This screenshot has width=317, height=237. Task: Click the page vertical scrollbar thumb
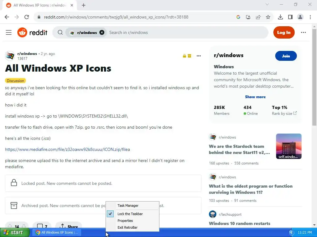tap(315, 77)
